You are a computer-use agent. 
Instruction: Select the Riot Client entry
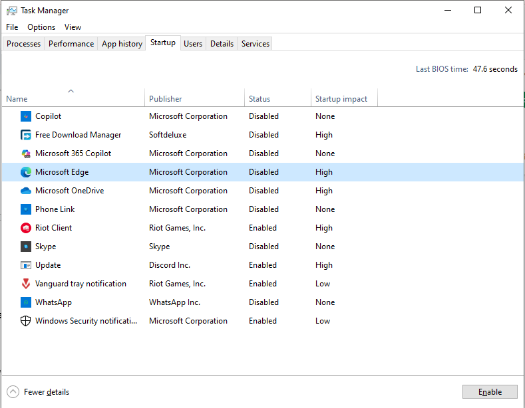(54, 228)
